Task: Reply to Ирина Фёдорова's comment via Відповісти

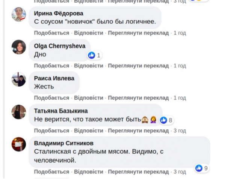Action: [88, 33]
